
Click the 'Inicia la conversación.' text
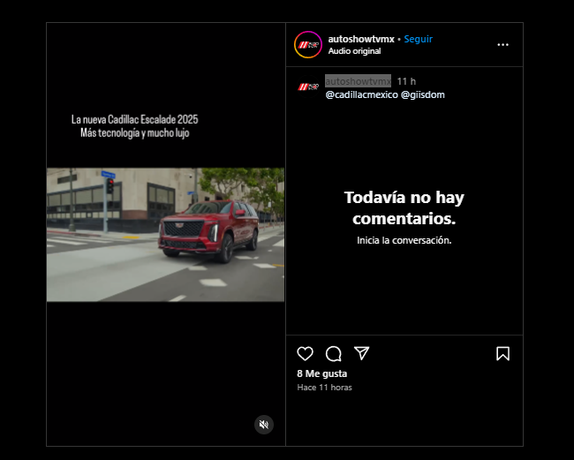coord(404,240)
